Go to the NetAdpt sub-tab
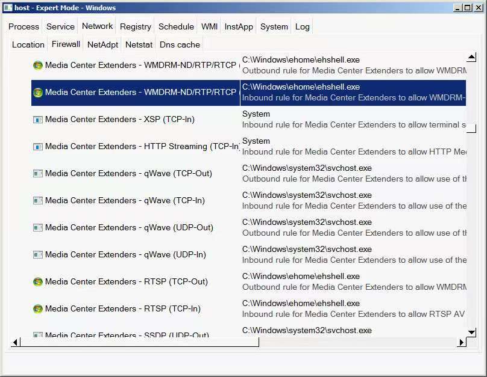This screenshot has width=487, height=377. [102, 44]
